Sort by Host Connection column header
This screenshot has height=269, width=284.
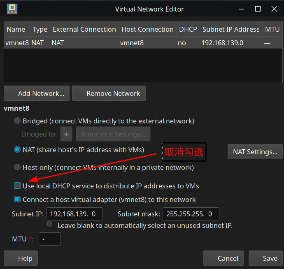147,29
